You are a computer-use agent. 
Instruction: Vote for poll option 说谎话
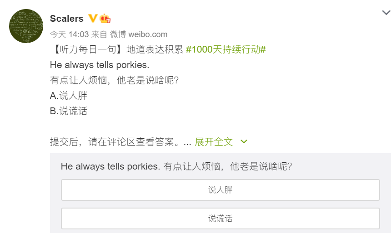click(x=221, y=218)
